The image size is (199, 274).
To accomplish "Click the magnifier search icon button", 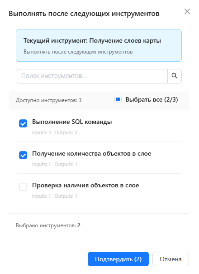I will 175,76.
